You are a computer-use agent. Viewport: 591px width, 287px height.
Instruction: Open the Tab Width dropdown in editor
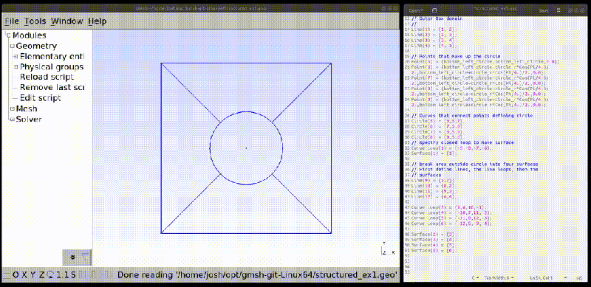(499, 277)
